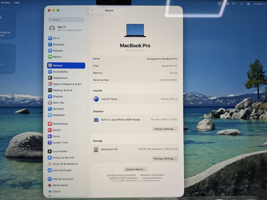
Task: Open the US input source menu
Action: point(220,3)
